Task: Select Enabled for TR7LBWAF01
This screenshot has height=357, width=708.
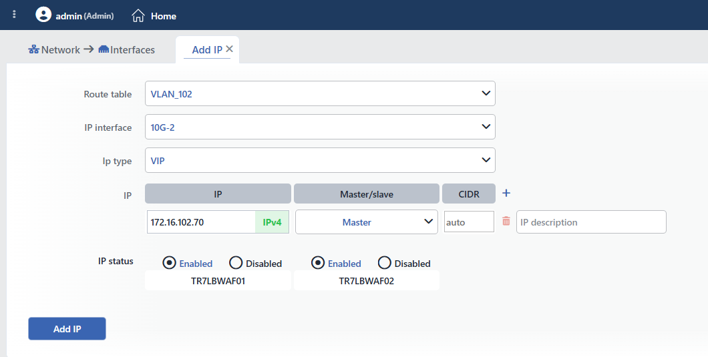Action: click(x=170, y=263)
